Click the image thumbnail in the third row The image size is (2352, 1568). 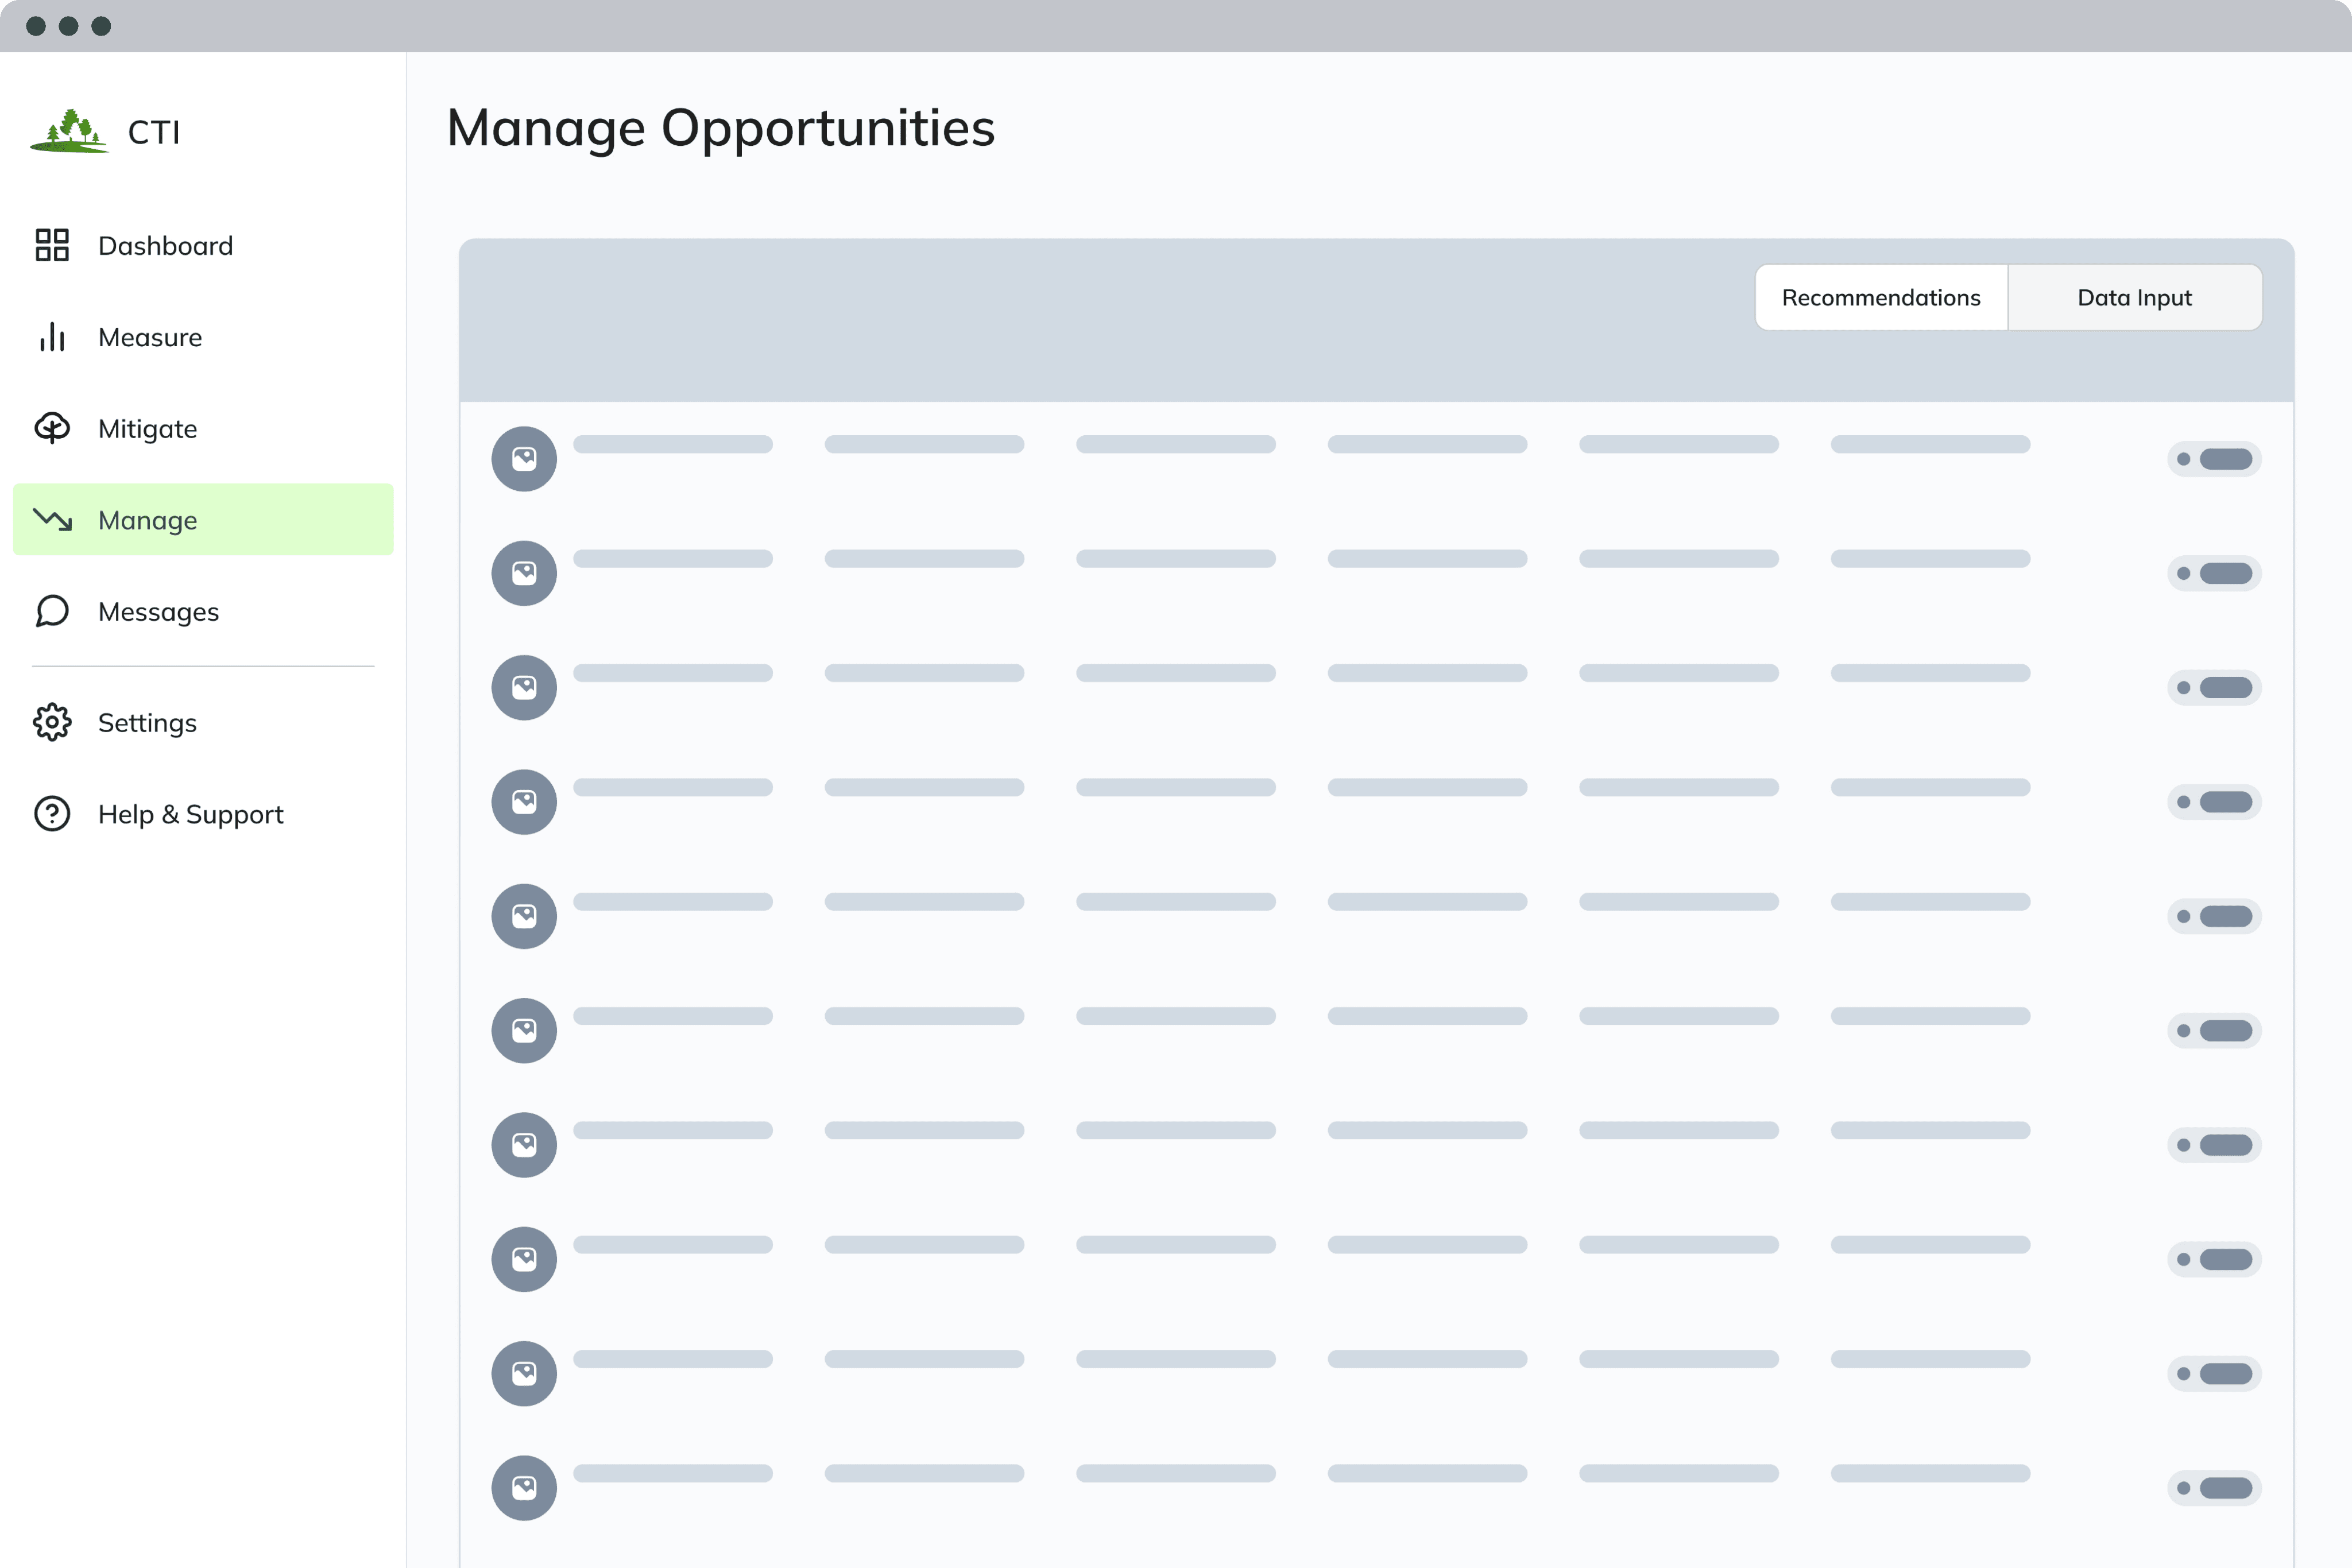coord(524,688)
